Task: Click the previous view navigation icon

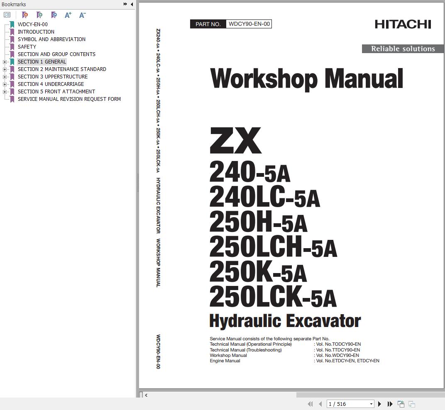Action: point(401,404)
